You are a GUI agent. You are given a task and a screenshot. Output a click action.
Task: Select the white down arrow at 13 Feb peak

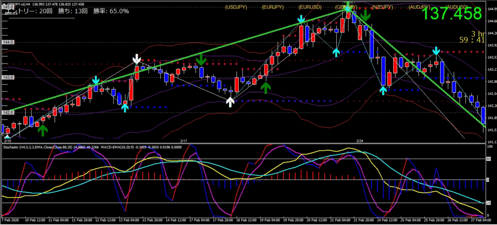tap(137, 60)
